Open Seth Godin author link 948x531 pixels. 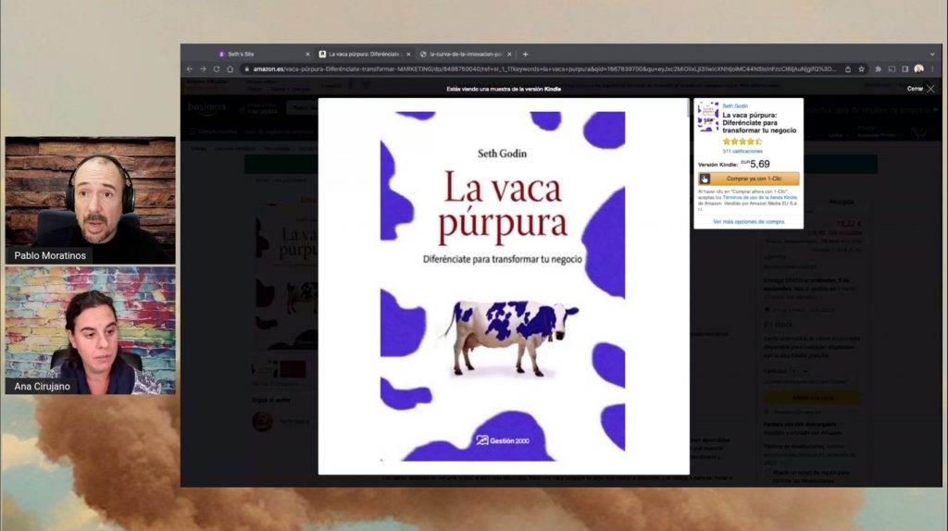point(734,105)
